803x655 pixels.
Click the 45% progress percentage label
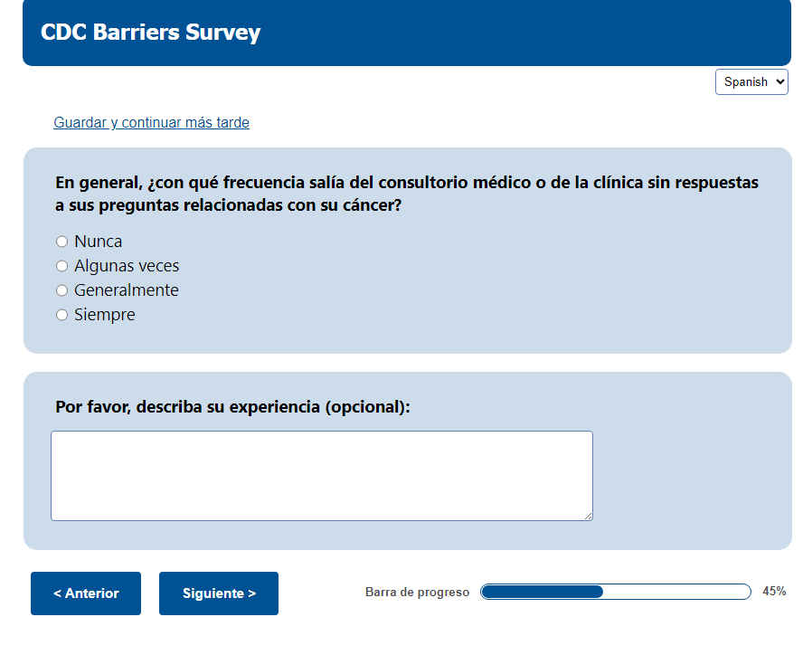(774, 592)
